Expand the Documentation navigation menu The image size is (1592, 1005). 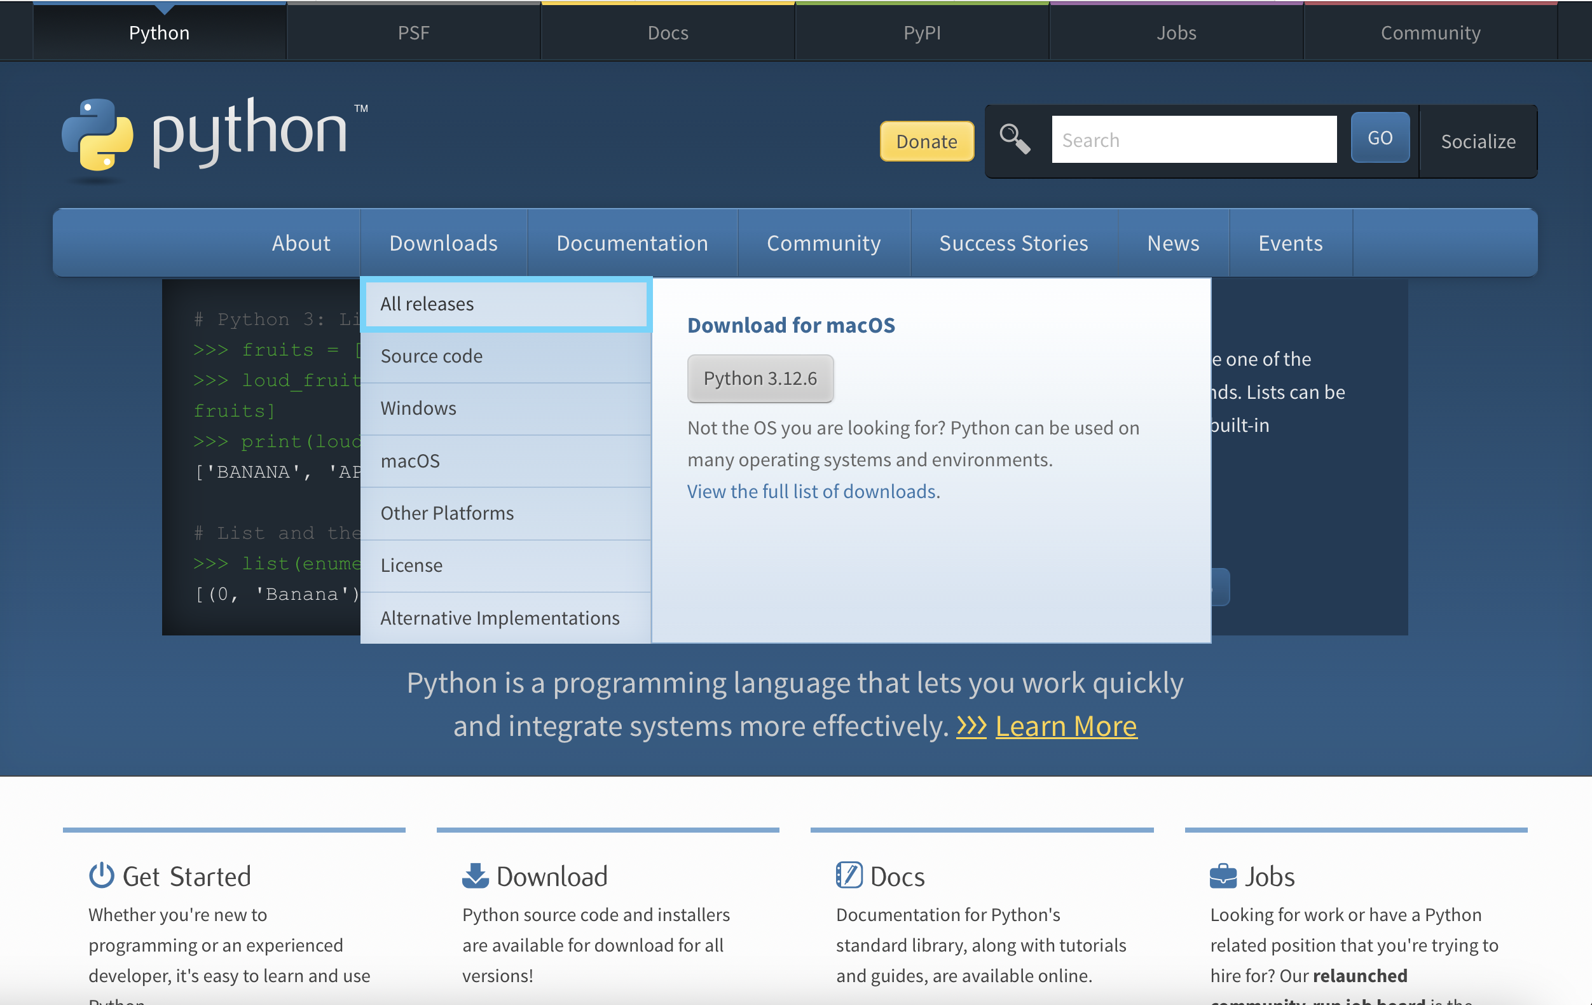tap(632, 243)
